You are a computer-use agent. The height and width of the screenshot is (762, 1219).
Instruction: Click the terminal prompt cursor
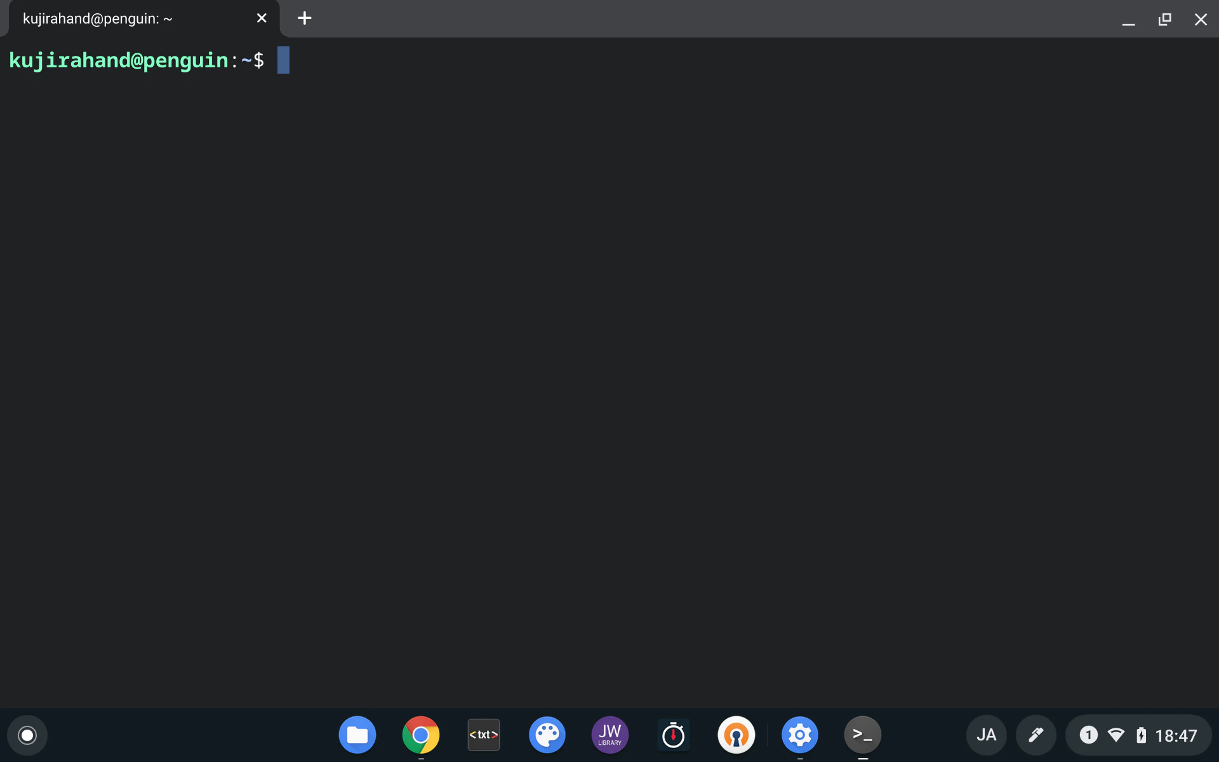click(x=283, y=60)
